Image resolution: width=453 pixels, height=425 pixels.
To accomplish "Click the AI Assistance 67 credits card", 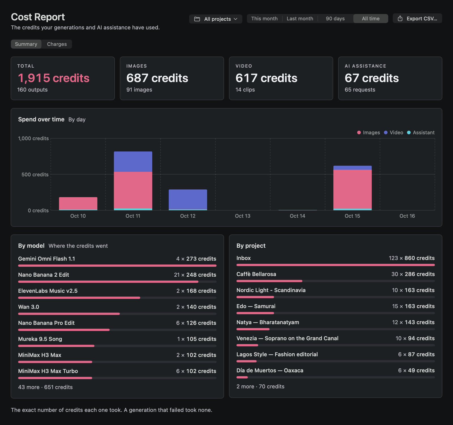I will pyautogui.click(x=390, y=78).
